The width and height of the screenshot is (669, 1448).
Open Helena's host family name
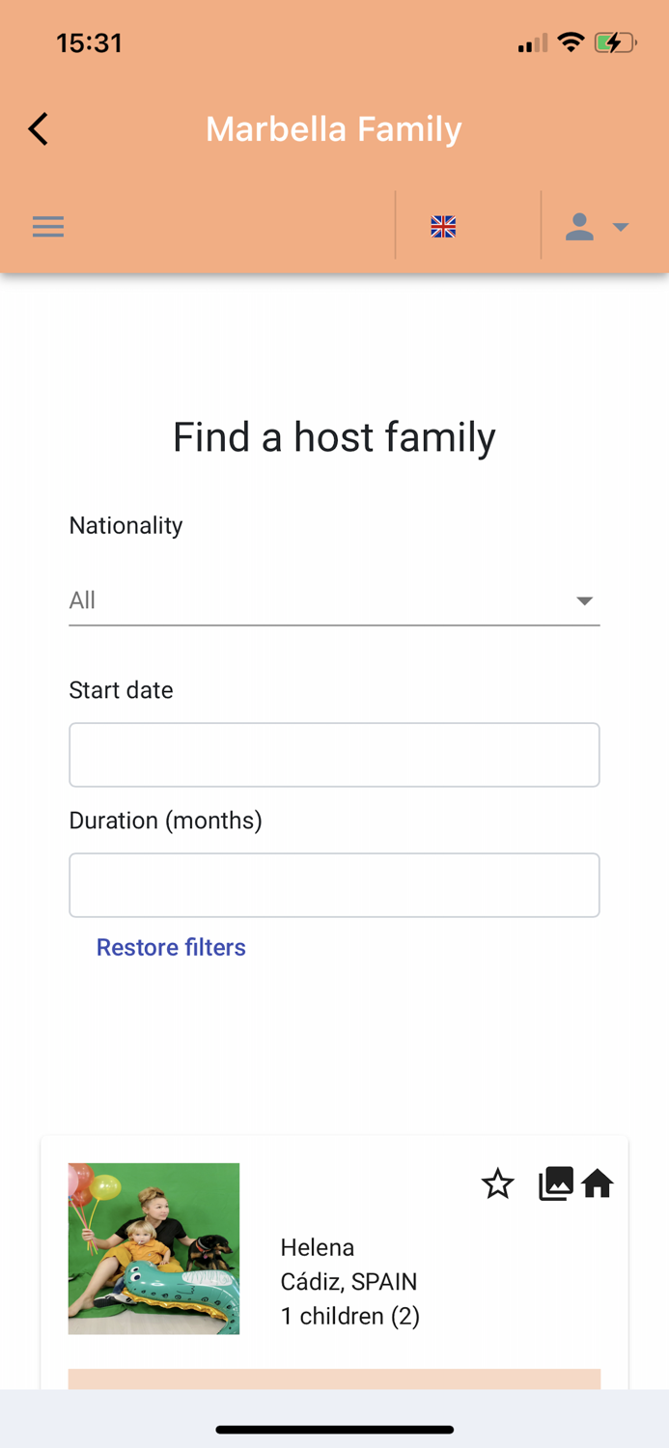(x=318, y=1247)
